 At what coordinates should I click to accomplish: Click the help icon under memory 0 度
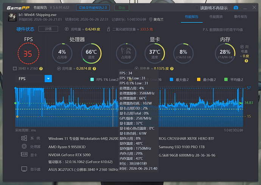click(246, 61)
